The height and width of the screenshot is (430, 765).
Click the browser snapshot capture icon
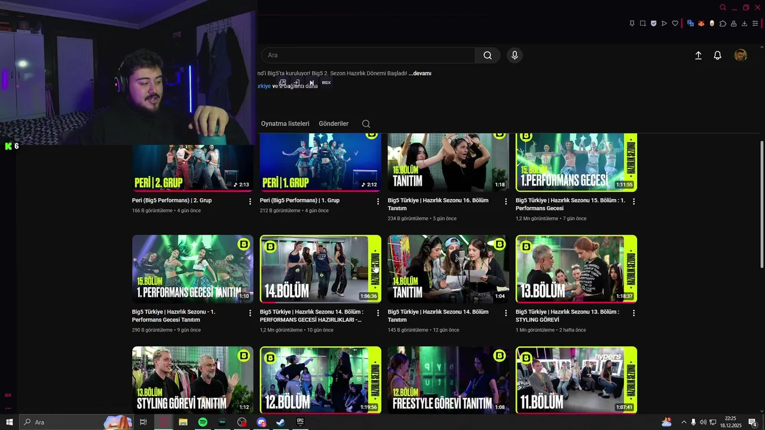(642, 23)
